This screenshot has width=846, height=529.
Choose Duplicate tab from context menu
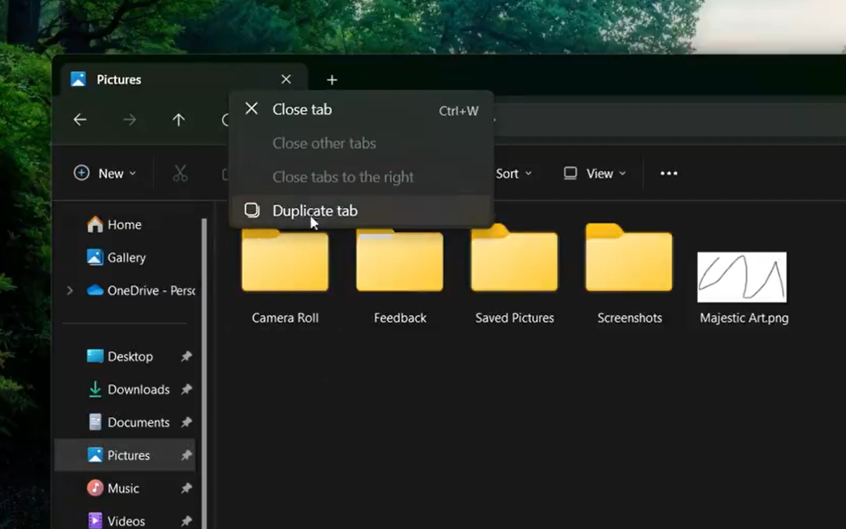click(315, 211)
